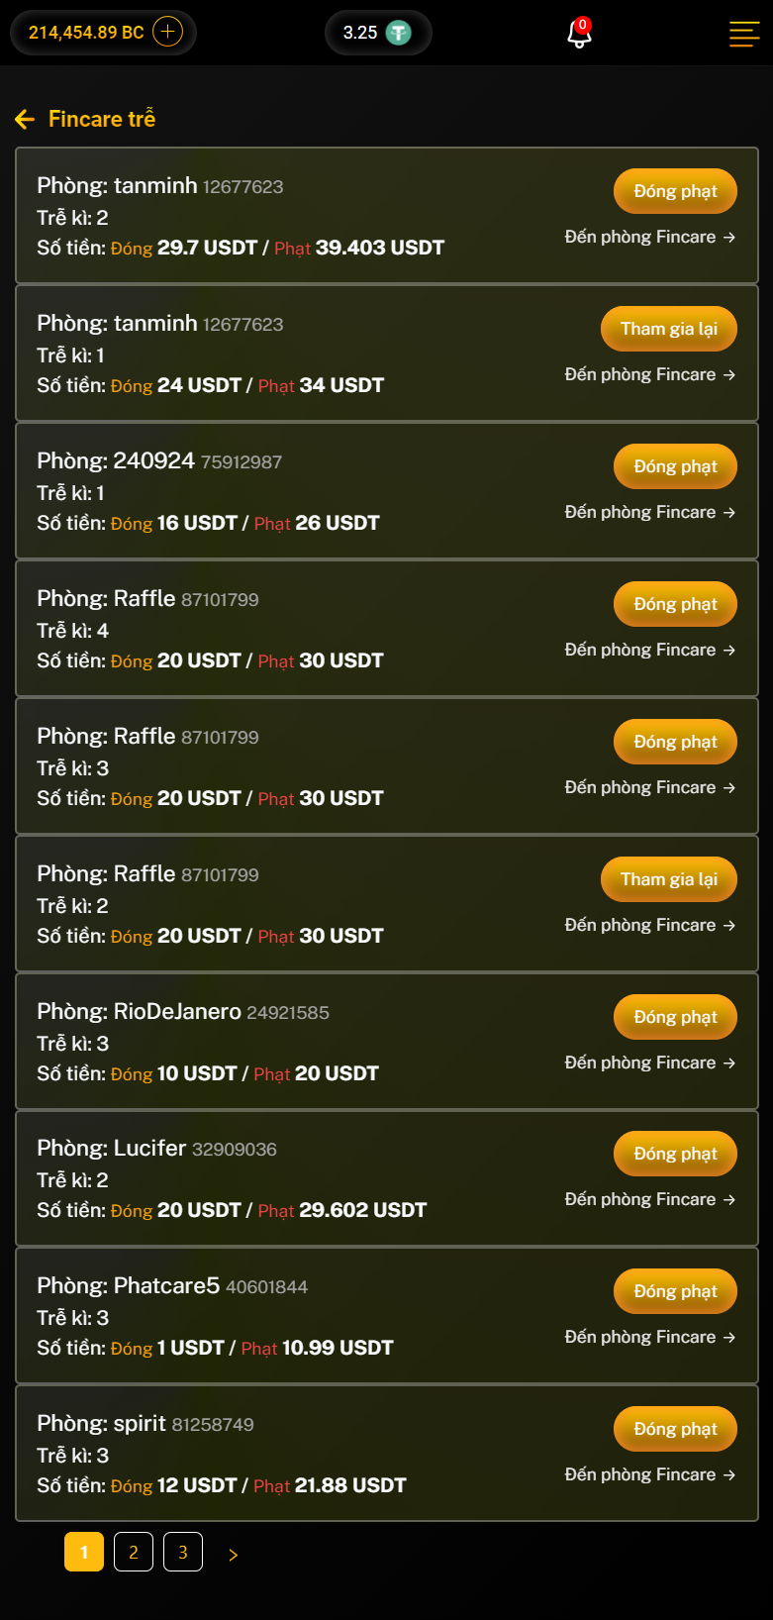Click the plus icon beside BC balance
Viewport: 773px width, 1620px height.
(168, 32)
